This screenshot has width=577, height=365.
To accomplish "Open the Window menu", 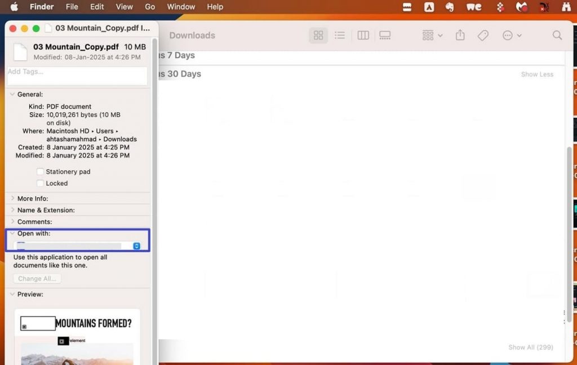I will click(x=180, y=7).
